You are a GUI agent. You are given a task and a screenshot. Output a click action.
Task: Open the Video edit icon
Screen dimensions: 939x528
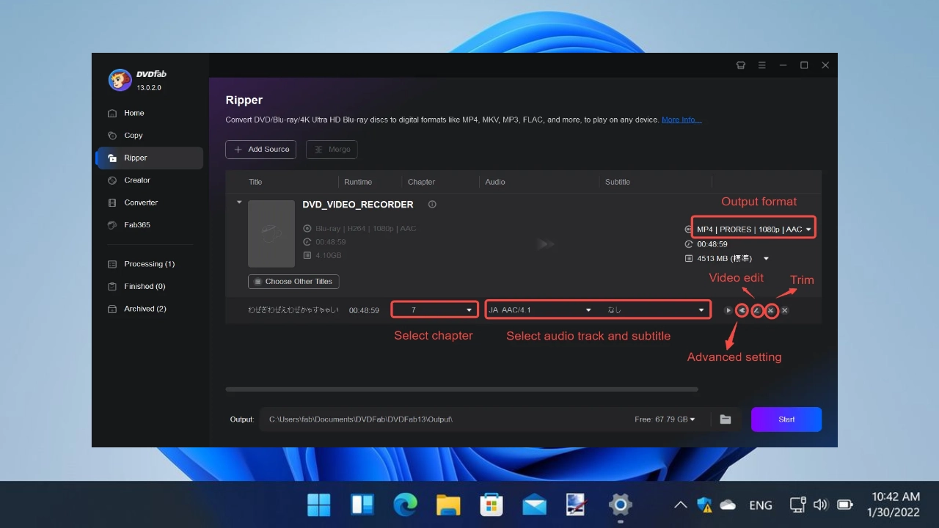tap(757, 311)
